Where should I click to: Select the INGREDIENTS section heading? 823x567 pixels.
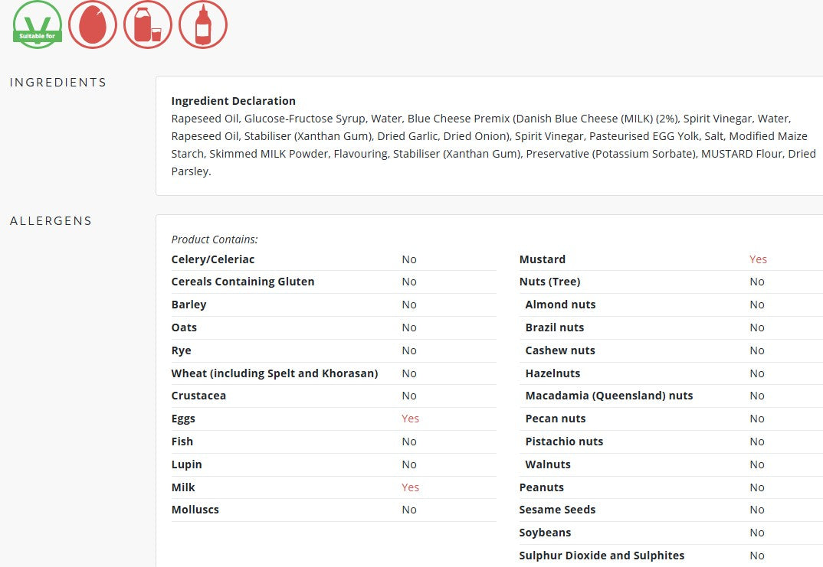tap(58, 83)
